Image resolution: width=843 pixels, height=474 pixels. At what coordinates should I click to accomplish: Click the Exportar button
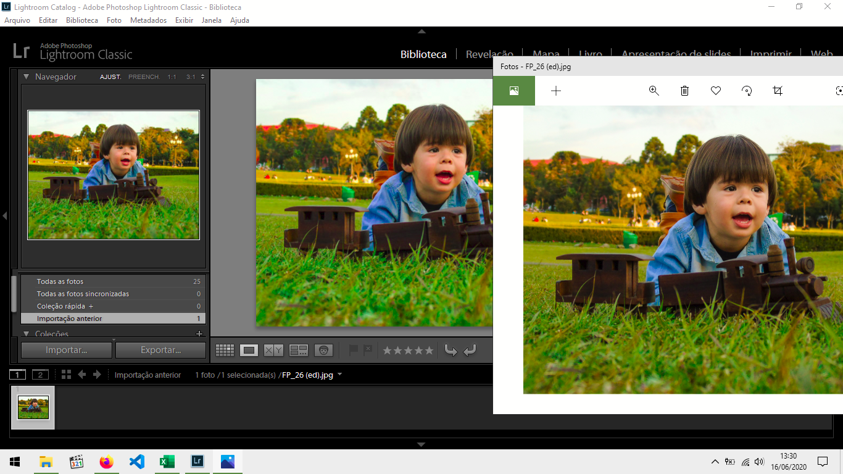pos(160,350)
